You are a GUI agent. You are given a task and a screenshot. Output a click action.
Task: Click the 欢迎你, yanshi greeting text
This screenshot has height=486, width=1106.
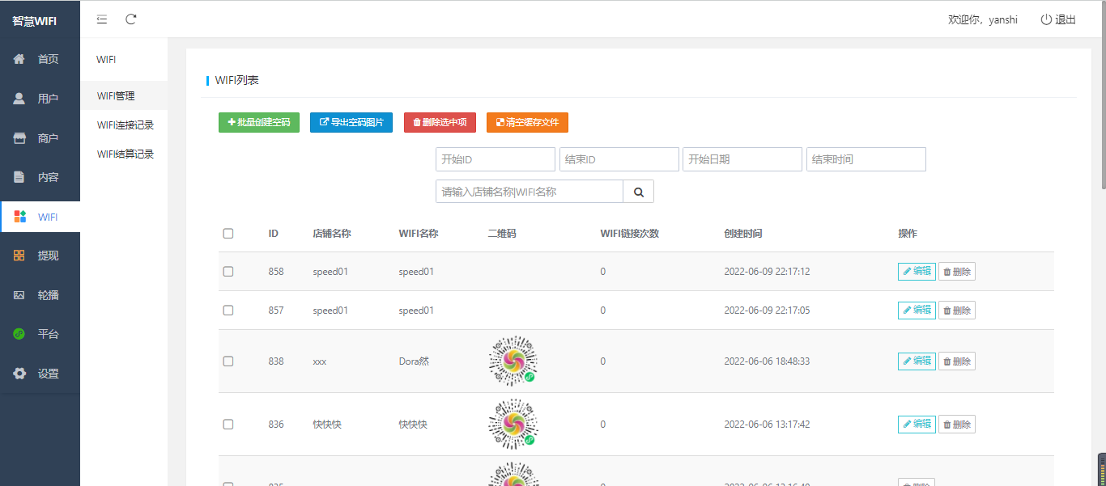pos(983,19)
